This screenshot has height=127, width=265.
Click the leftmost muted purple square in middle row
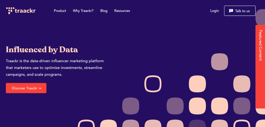pyautogui.click(x=131, y=106)
